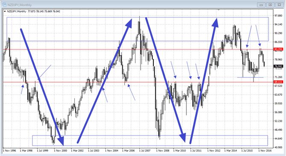The image size is (286, 156).
Task: Click the black 76.042 current price label
Action: tap(278, 66)
